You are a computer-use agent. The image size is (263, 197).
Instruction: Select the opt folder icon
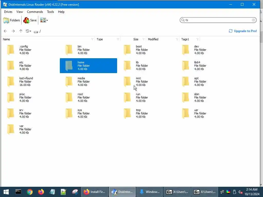(186, 82)
